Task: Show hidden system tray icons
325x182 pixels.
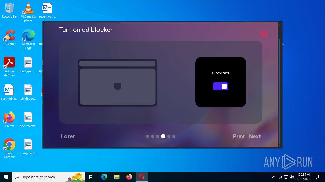Action: 274,177
